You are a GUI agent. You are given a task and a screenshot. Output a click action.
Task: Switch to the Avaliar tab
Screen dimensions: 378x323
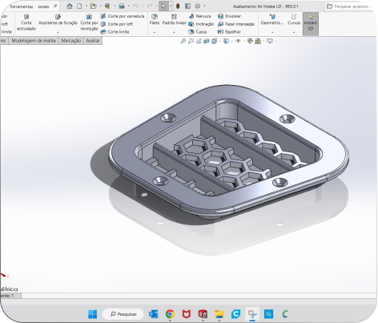coord(93,41)
